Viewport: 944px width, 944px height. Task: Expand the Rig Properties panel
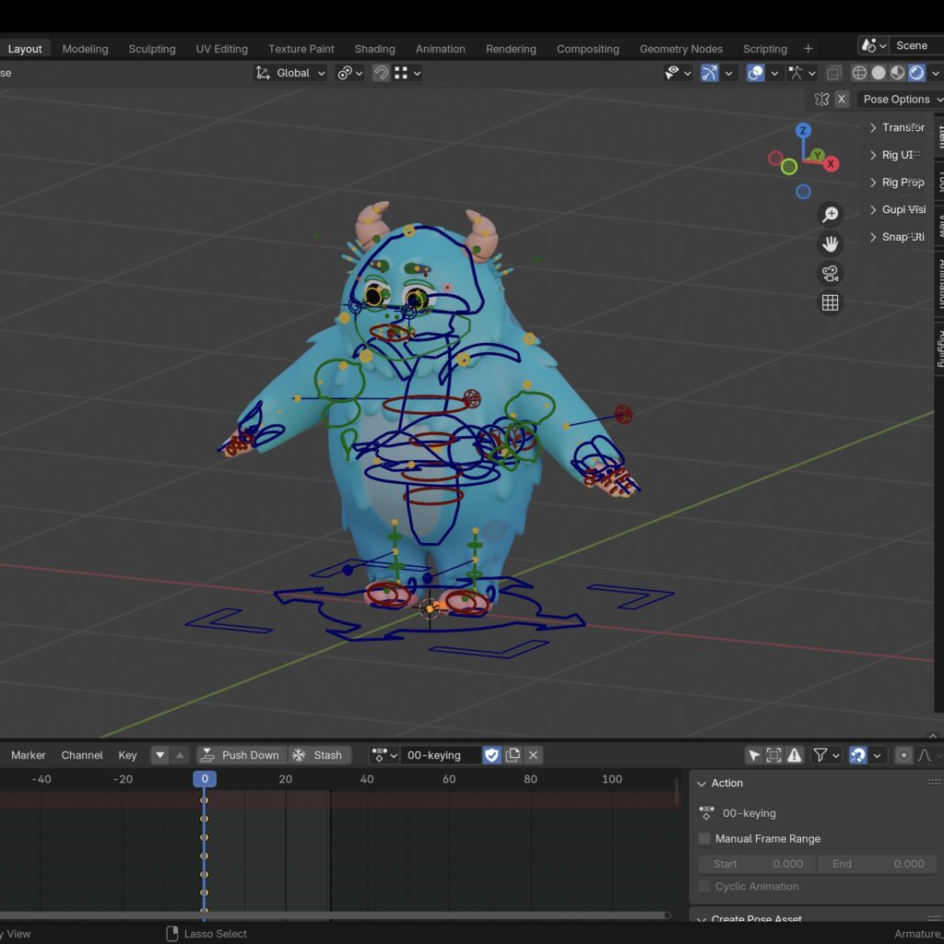pos(897,183)
